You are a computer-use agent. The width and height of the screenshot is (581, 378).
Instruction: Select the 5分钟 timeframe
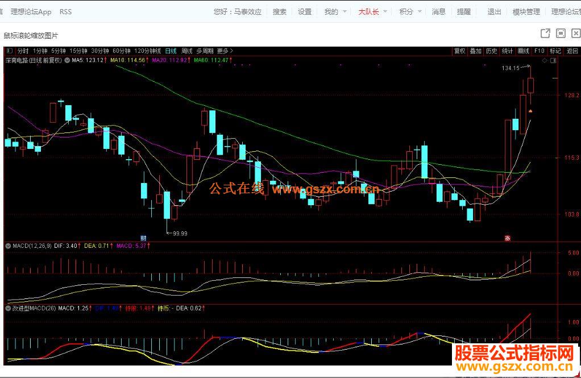coord(58,51)
